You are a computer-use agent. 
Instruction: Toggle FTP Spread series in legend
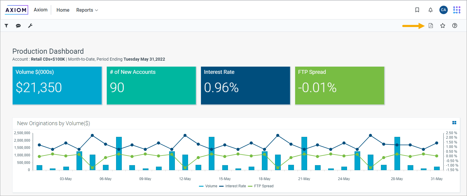pos(261,186)
